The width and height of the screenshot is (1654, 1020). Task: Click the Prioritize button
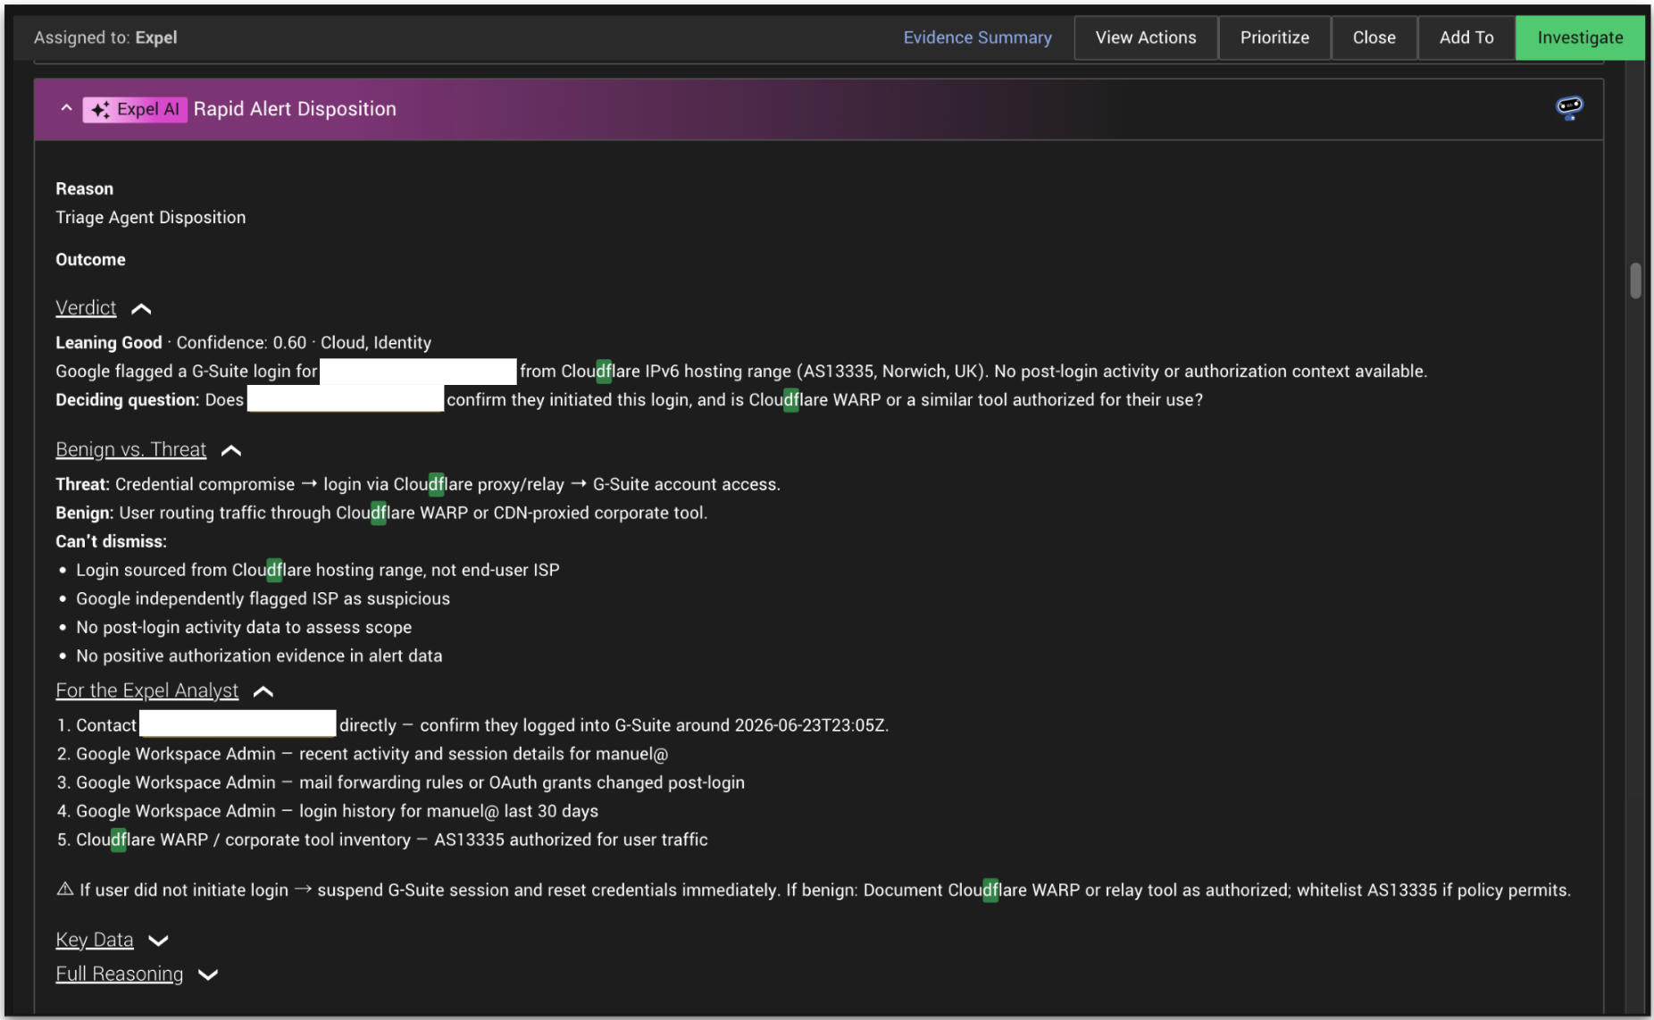tap(1274, 38)
